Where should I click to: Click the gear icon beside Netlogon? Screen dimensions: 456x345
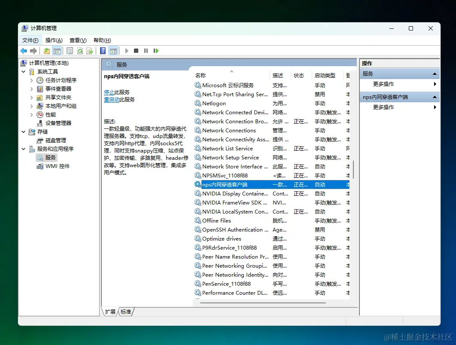tap(198, 103)
